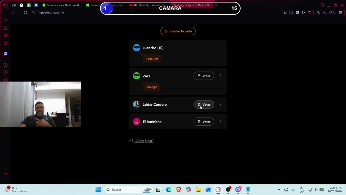Open the AI assistant button
This screenshot has height=195, width=346.
(x=332, y=12)
